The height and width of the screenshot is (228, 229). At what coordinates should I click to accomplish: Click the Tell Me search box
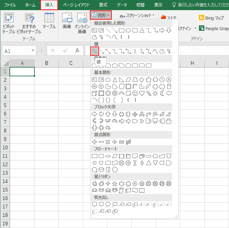click(x=201, y=5)
